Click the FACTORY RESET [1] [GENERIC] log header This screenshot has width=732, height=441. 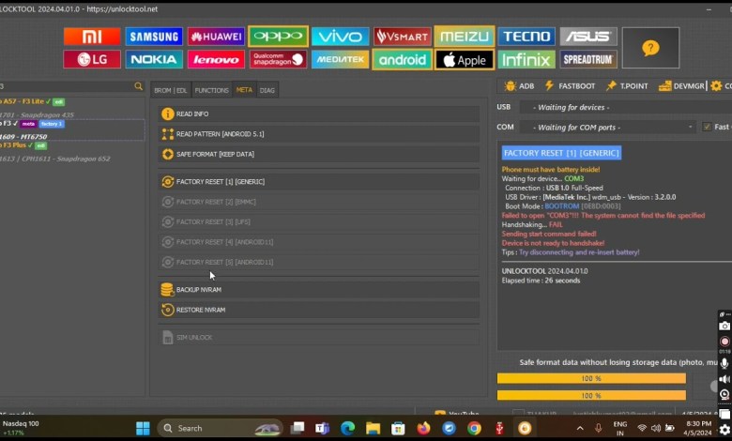pyautogui.click(x=561, y=153)
